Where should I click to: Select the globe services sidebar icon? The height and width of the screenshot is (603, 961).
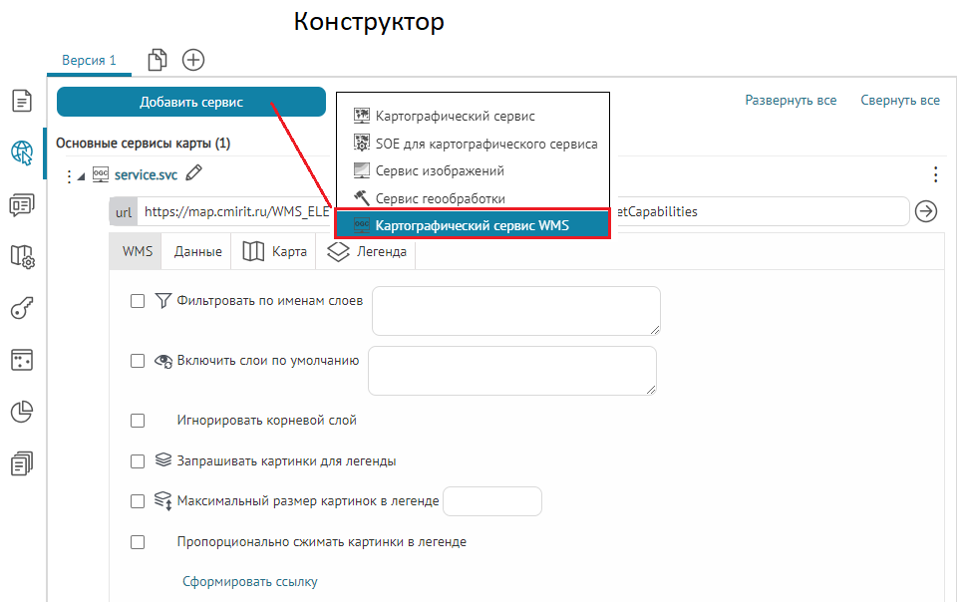click(22, 152)
